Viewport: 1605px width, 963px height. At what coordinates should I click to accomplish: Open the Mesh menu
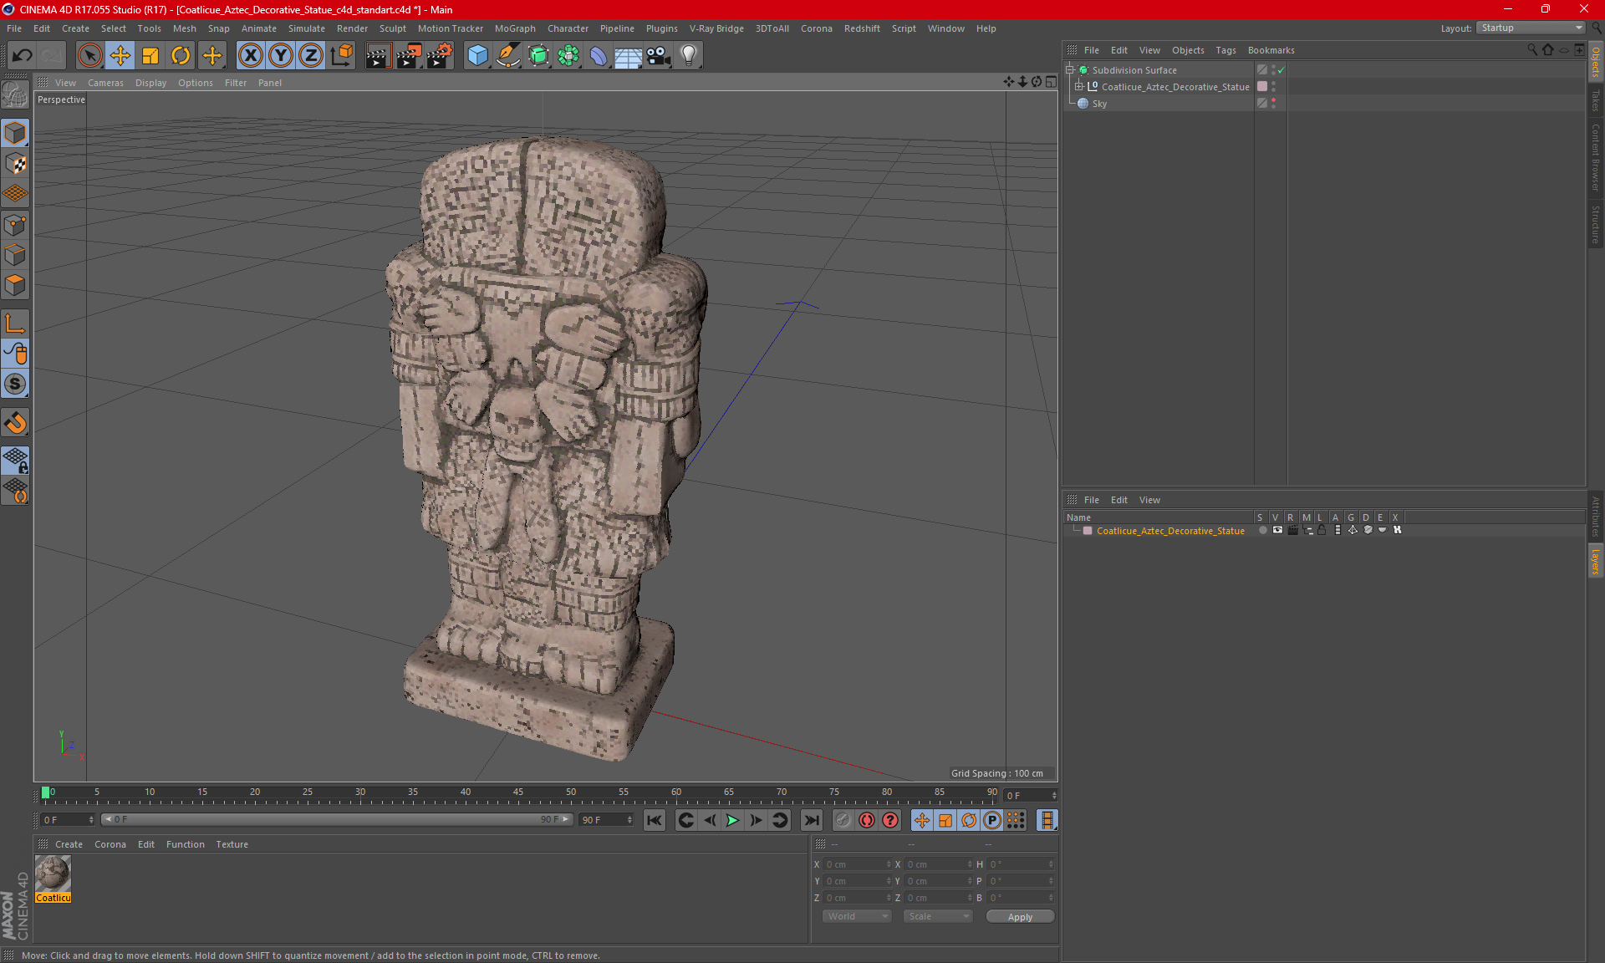click(184, 28)
